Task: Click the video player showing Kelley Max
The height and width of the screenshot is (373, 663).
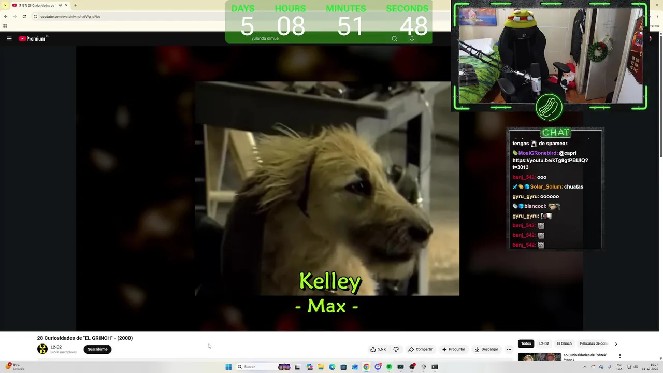Action: pos(329,188)
